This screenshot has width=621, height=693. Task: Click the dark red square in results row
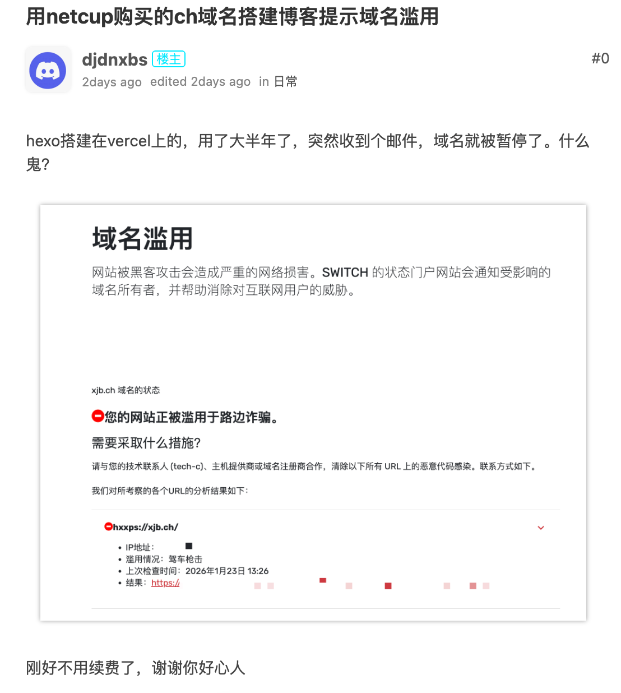pos(388,586)
